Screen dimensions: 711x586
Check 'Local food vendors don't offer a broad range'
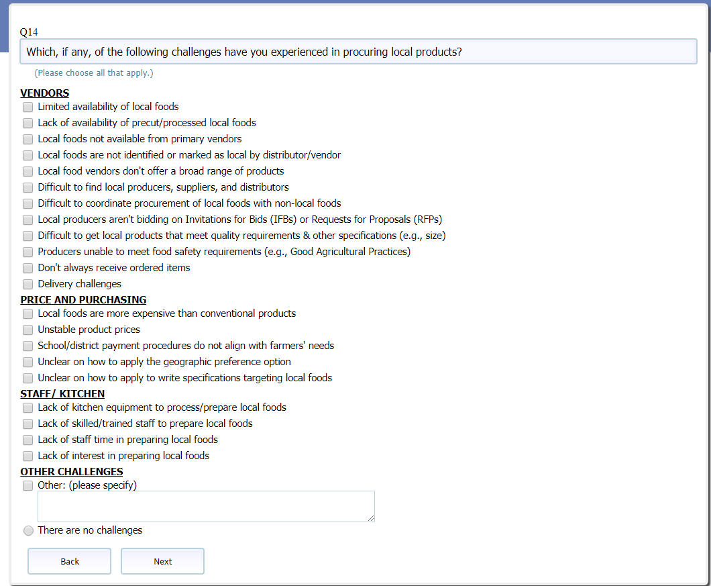pos(28,172)
